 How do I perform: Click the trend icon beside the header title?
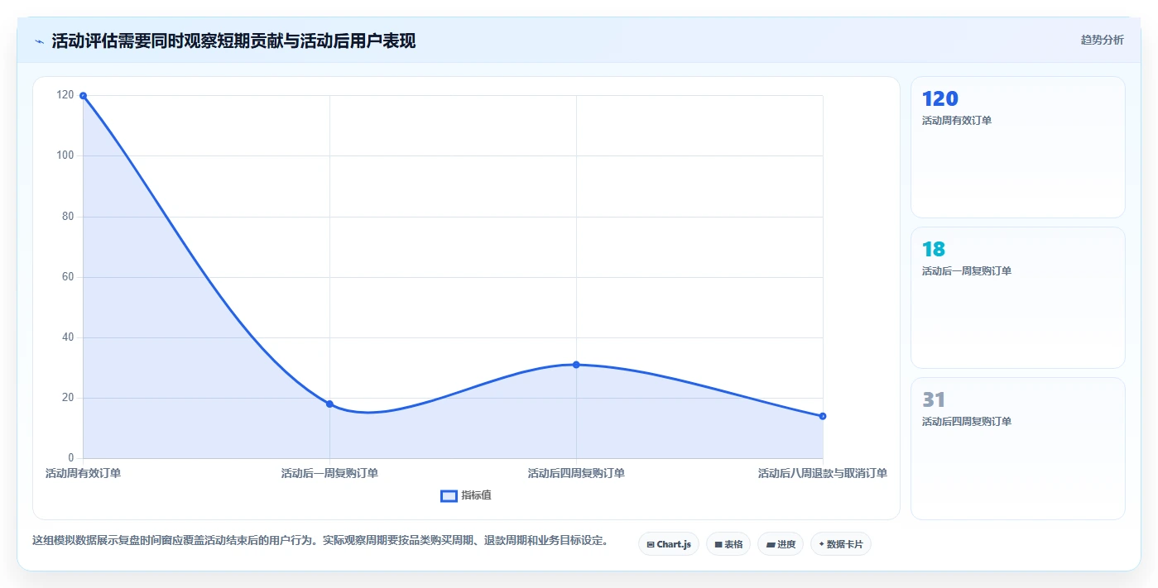[x=40, y=41]
